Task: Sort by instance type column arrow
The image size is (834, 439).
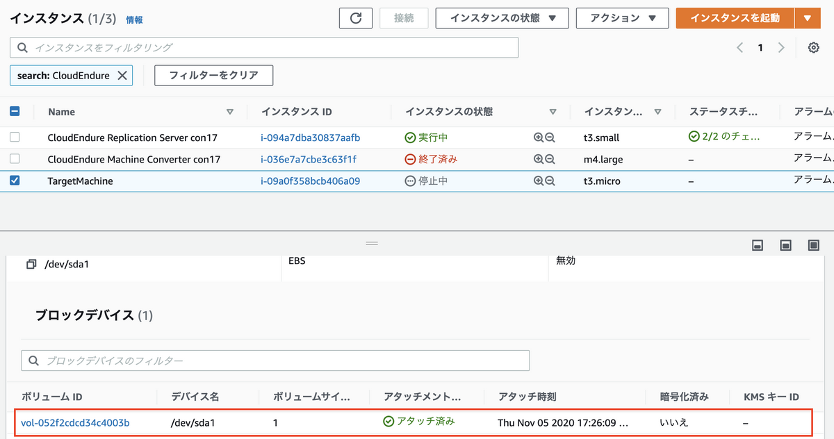Action: [657, 112]
